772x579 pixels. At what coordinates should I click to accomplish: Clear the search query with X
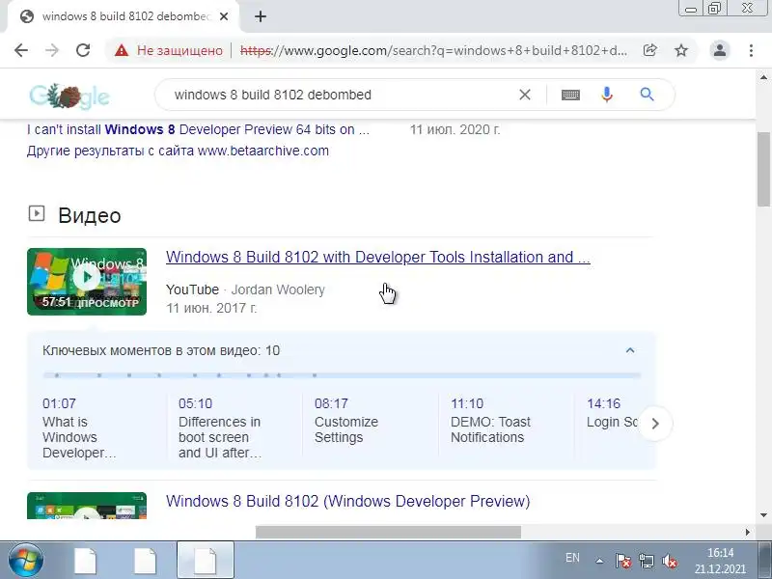coord(525,95)
